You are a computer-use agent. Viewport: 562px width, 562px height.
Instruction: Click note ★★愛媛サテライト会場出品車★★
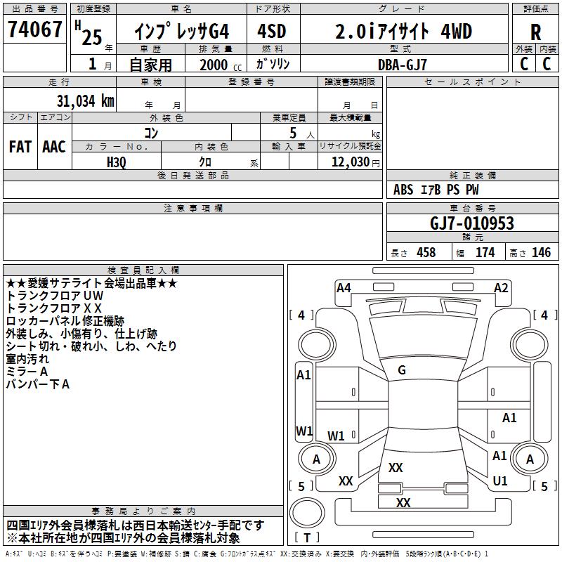tap(92, 284)
